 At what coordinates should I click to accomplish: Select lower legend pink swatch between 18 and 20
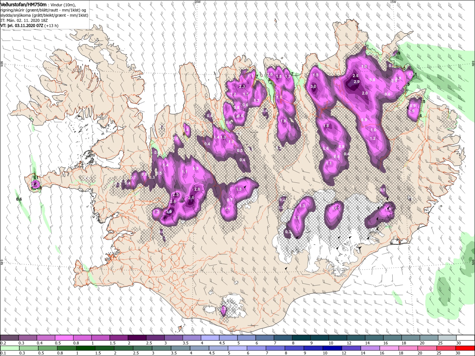pyautogui.click(x=408, y=348)
